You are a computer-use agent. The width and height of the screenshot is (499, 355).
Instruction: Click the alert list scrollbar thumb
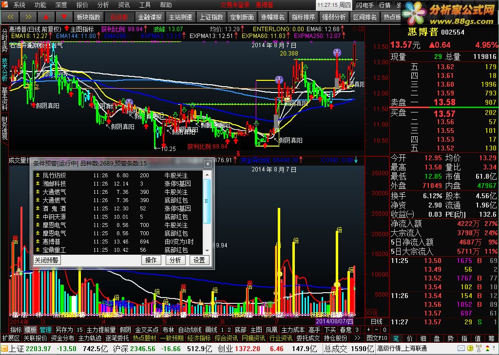[x=207, y=201]
